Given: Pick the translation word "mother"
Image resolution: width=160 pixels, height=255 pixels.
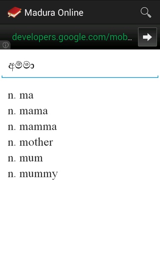Looking at the screenshot, I should coord(36,142).
